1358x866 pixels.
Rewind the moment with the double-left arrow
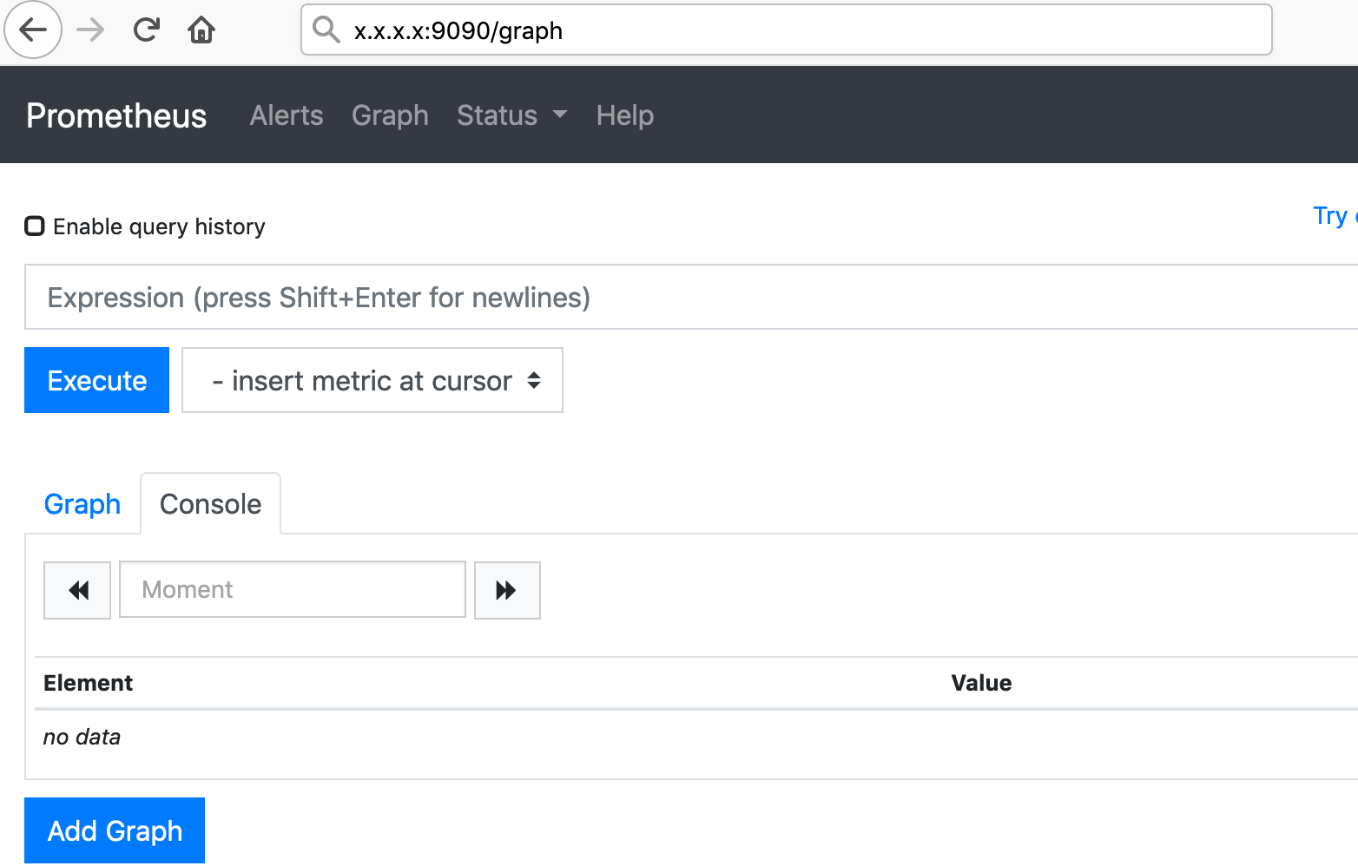click(x=77, y=590)
